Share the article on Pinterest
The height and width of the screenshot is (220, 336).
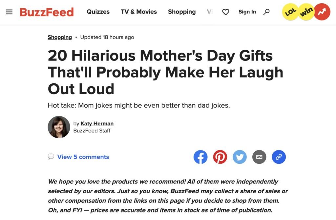(x=220, y=157)
